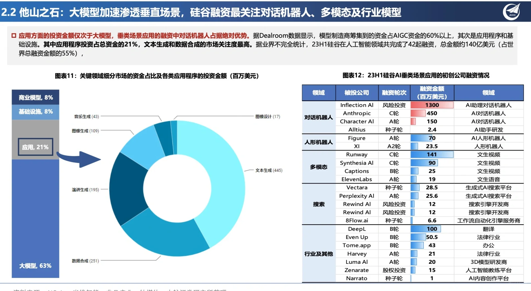Click the 翻译 description cell
This screenshot has width=531, height=291.
[x=489, y=229]
